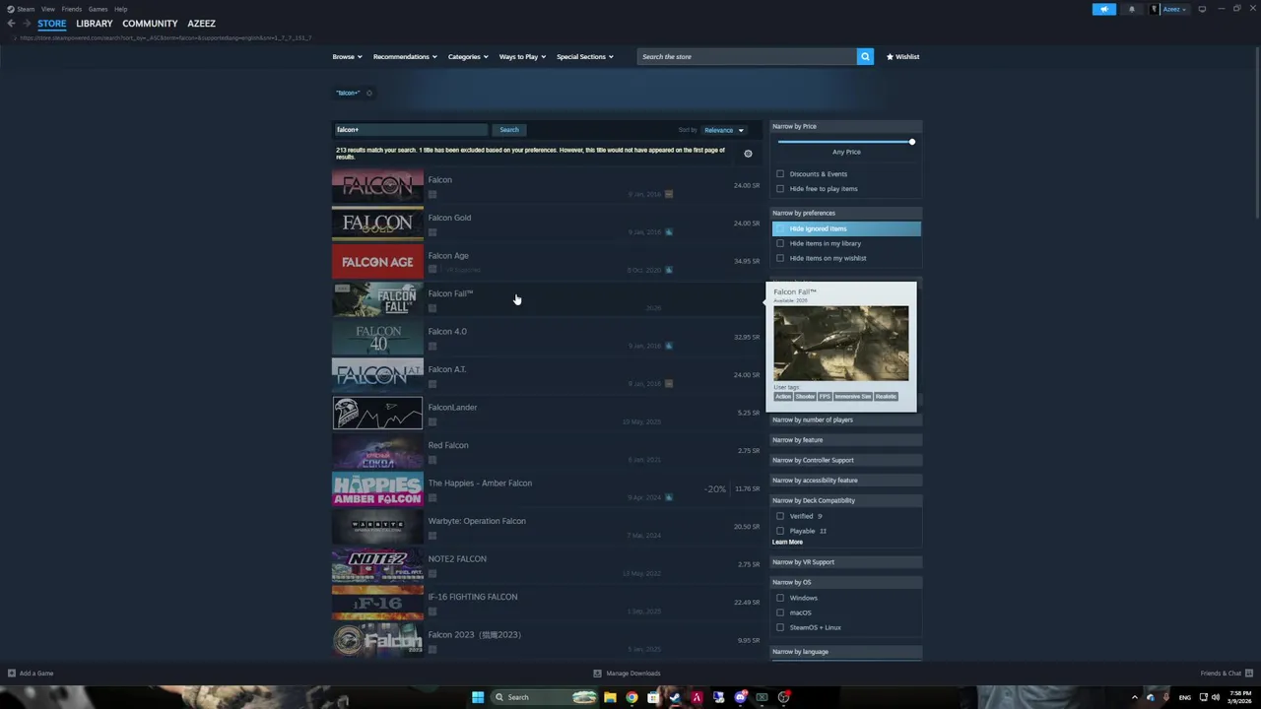Screen dimensions: 1261x709
Task: Enable Hide free to play items
Action: pyautogui.click(x=780, y=189)
